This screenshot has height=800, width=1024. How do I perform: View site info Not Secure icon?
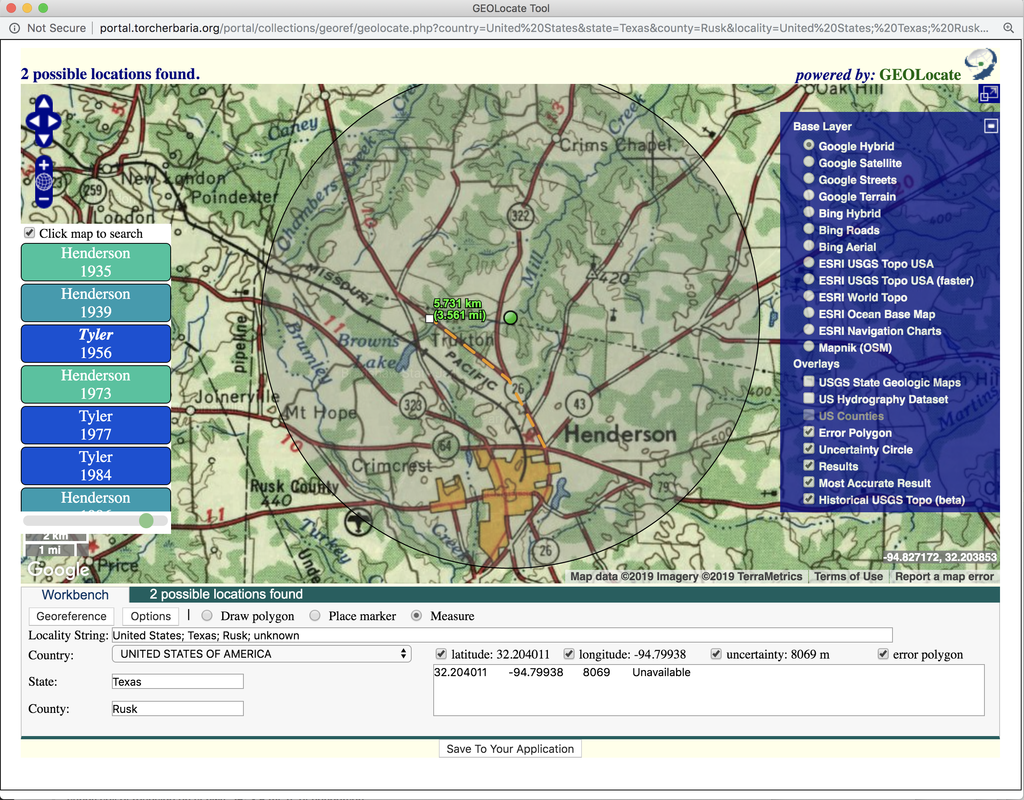tap(14, 28)
